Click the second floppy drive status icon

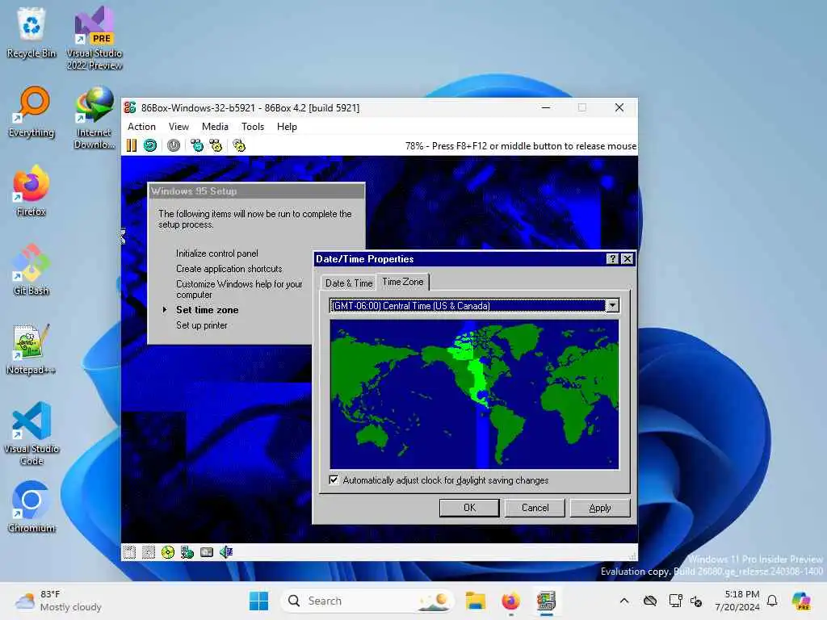click(x=149, y=552)
